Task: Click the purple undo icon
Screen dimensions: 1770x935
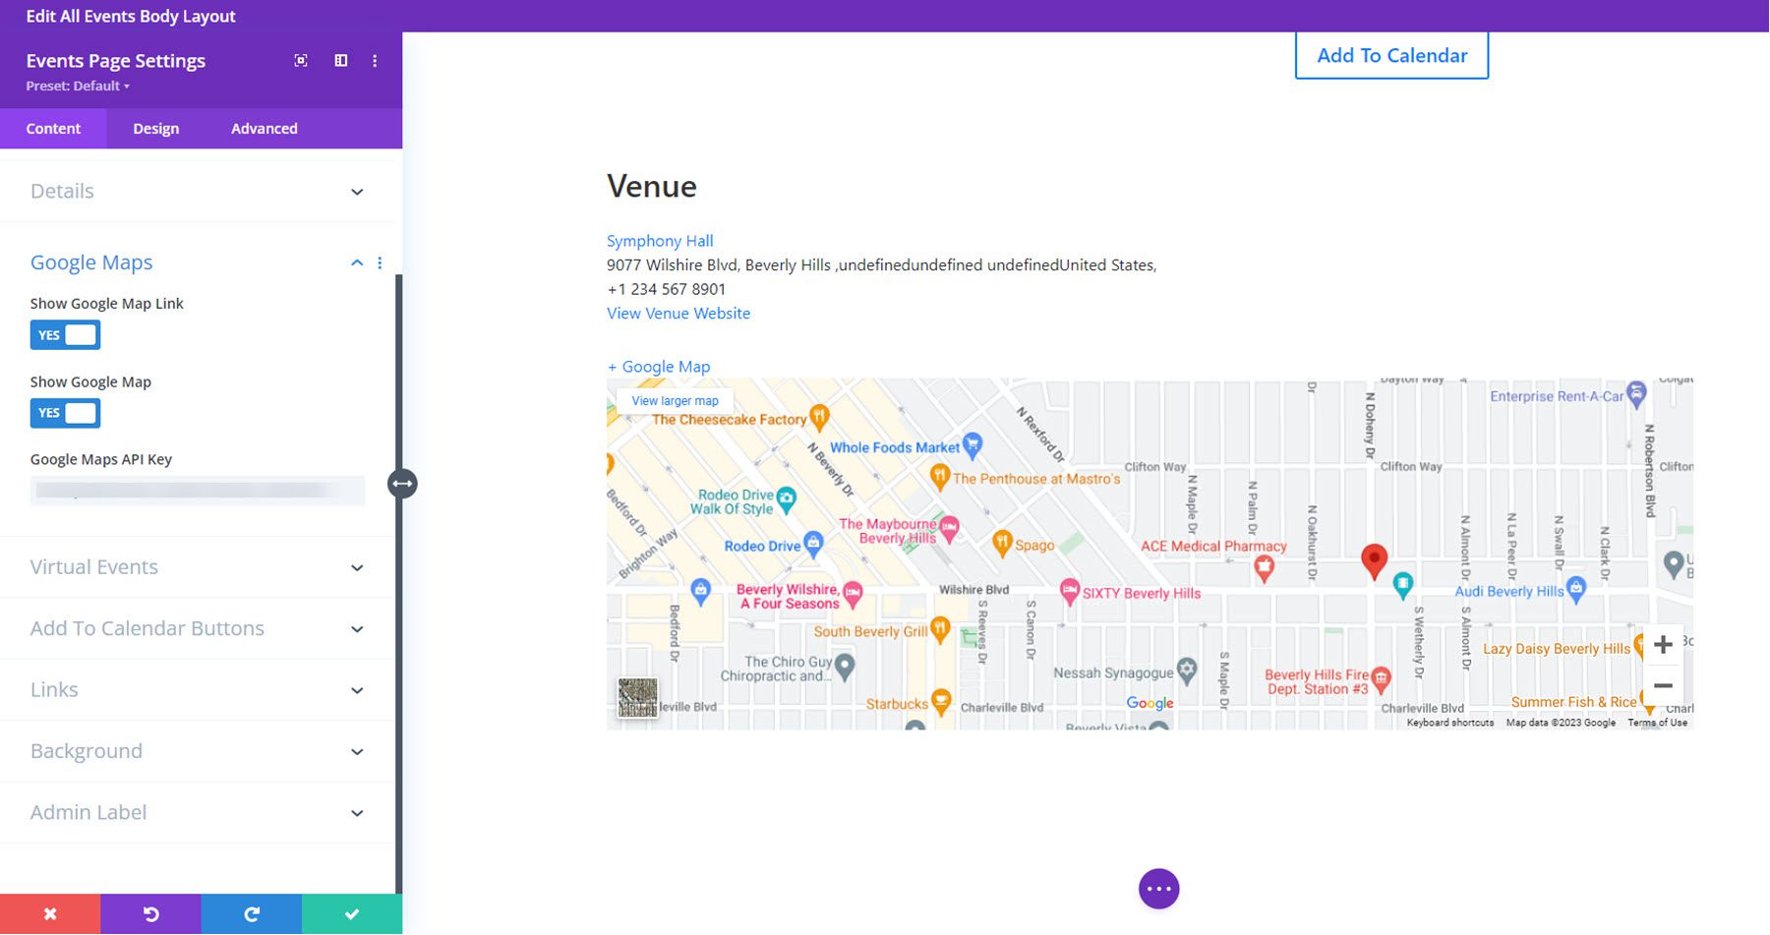Action: (151, 913)
